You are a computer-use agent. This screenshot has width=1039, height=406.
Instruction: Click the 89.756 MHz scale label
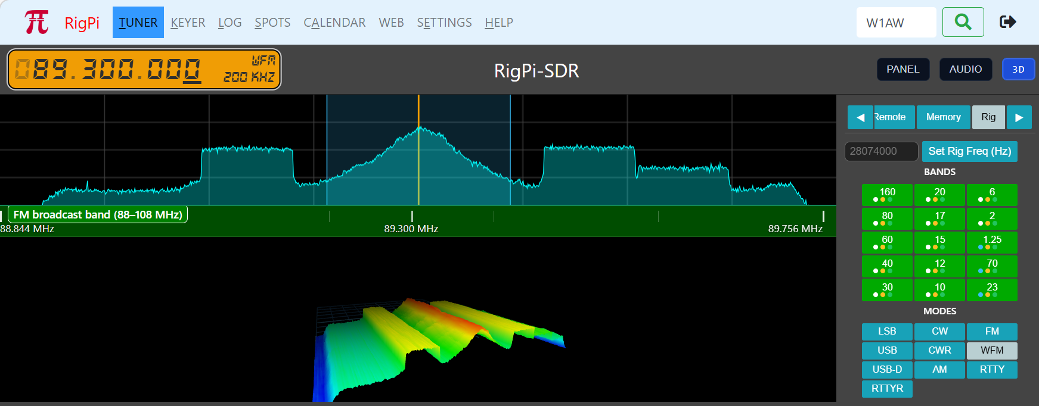pos(795,229)
